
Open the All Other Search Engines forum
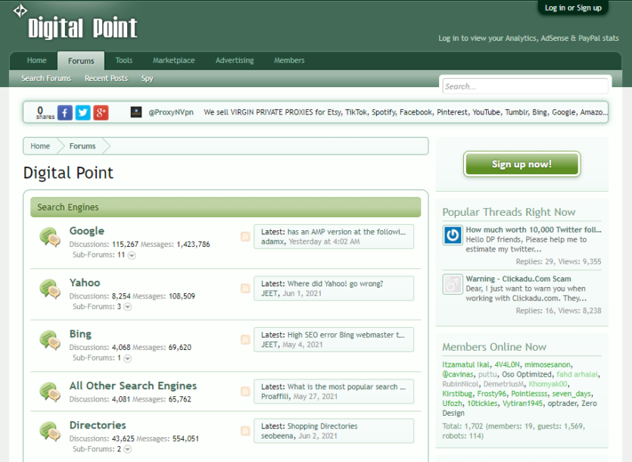click(x=133, y=386)
